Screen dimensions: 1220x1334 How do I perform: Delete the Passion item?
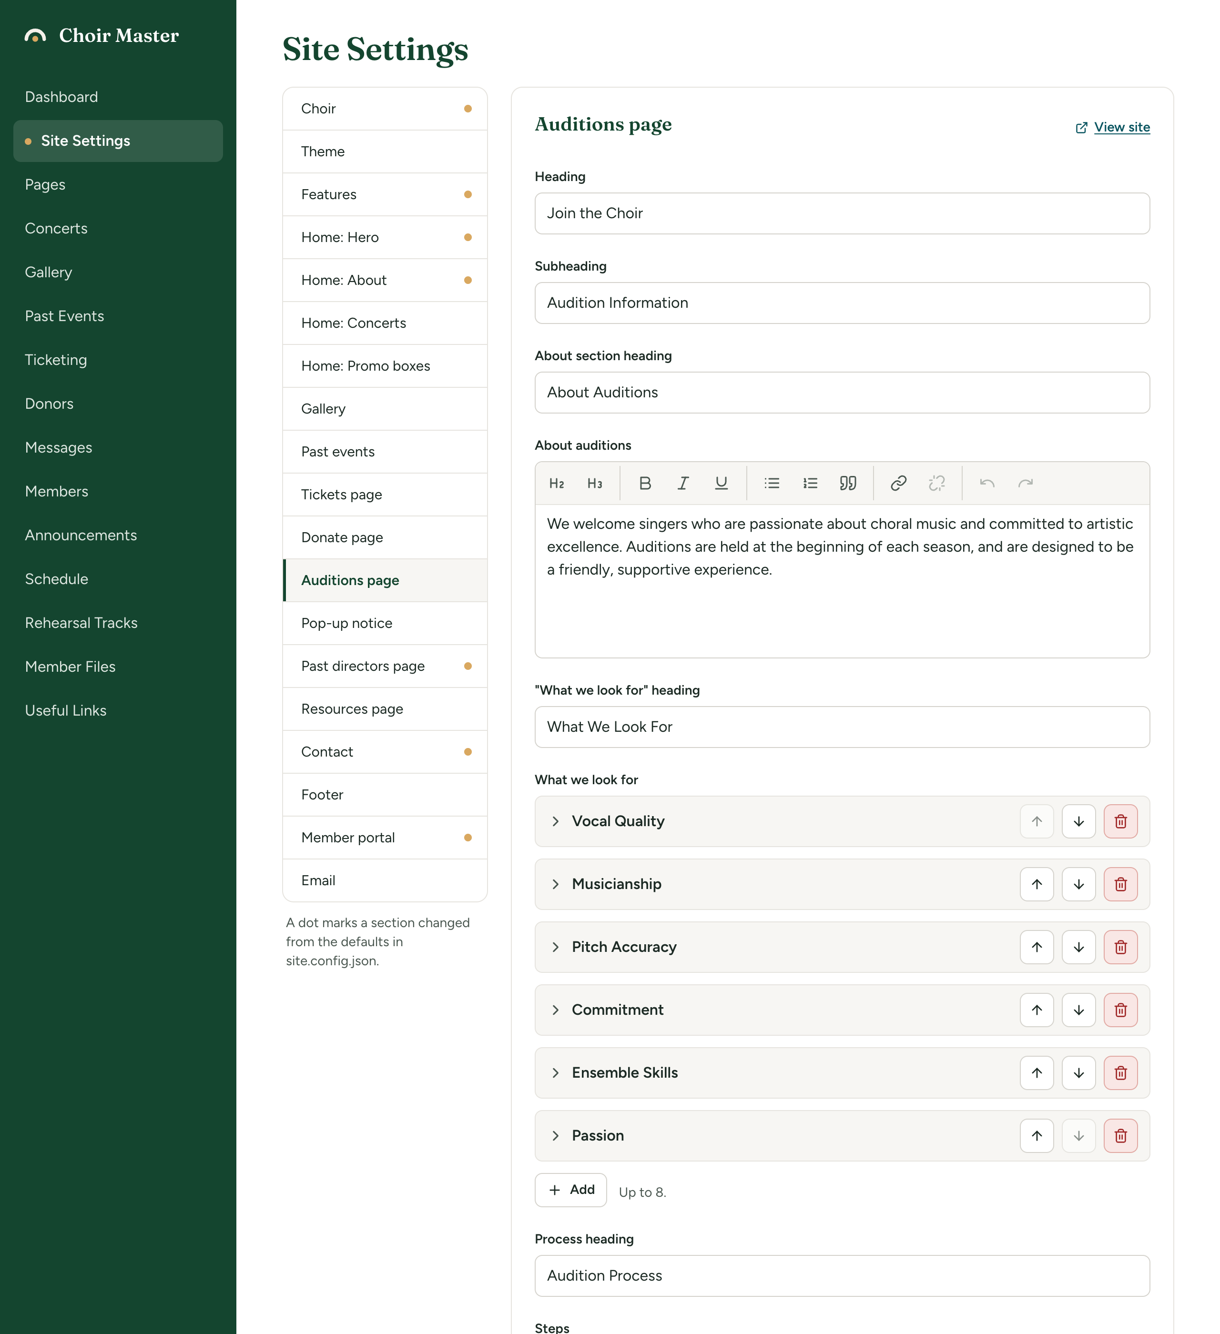point(1121,1135)
